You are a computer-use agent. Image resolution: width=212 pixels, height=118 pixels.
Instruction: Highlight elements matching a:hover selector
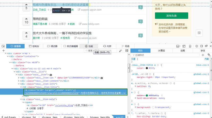pos(171,83)
